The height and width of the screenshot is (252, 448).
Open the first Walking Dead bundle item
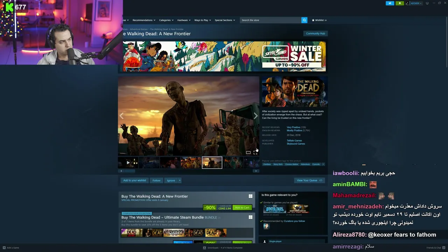point(132,232)
